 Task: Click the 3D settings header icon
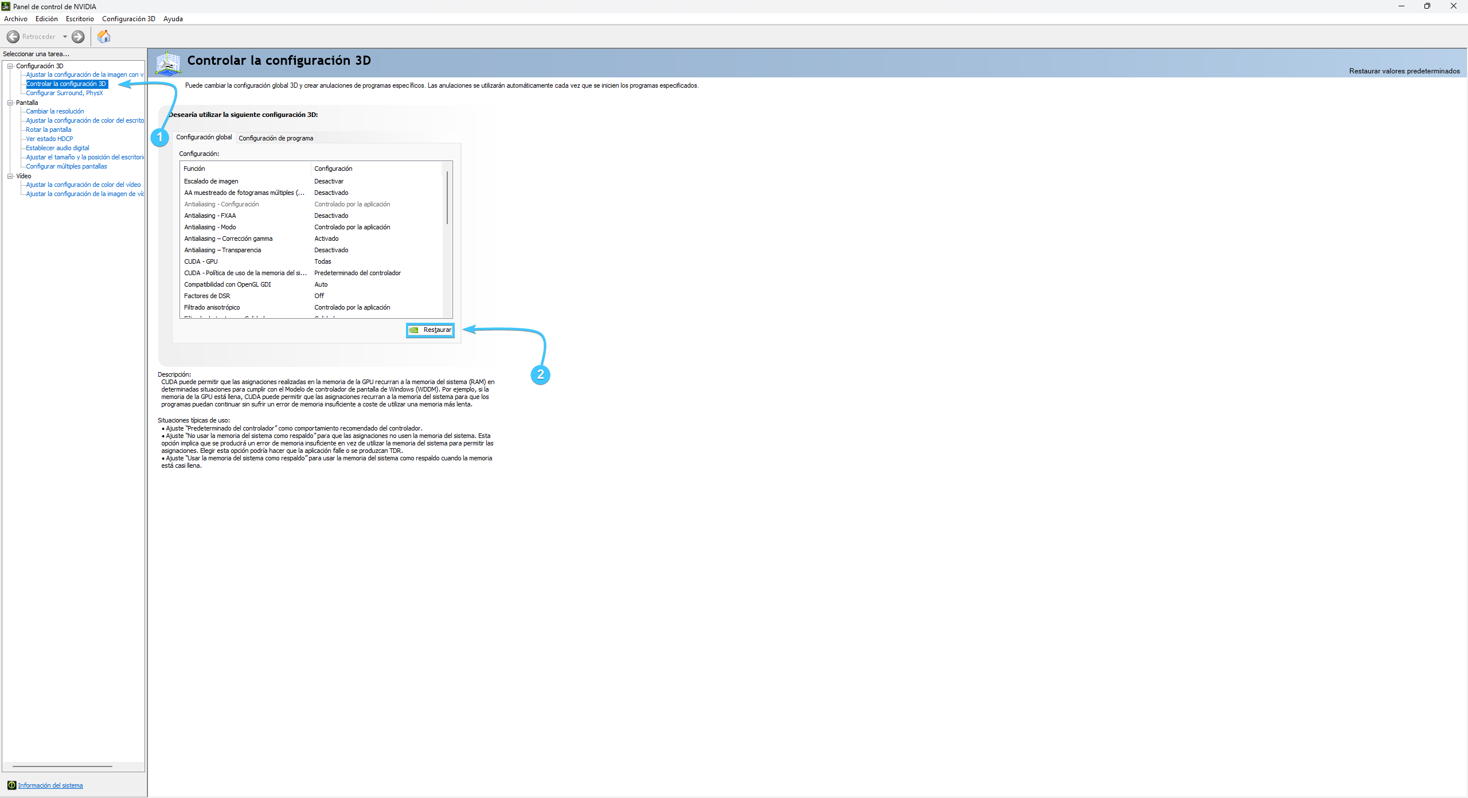pyautogui.click(x=168, y=63)
